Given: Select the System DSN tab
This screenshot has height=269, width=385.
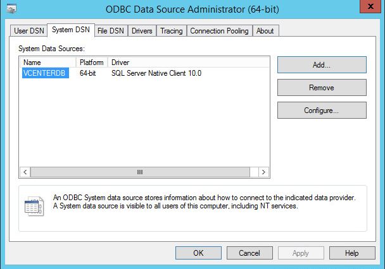Looking at the screenshot, I should [x=71, y=30].
